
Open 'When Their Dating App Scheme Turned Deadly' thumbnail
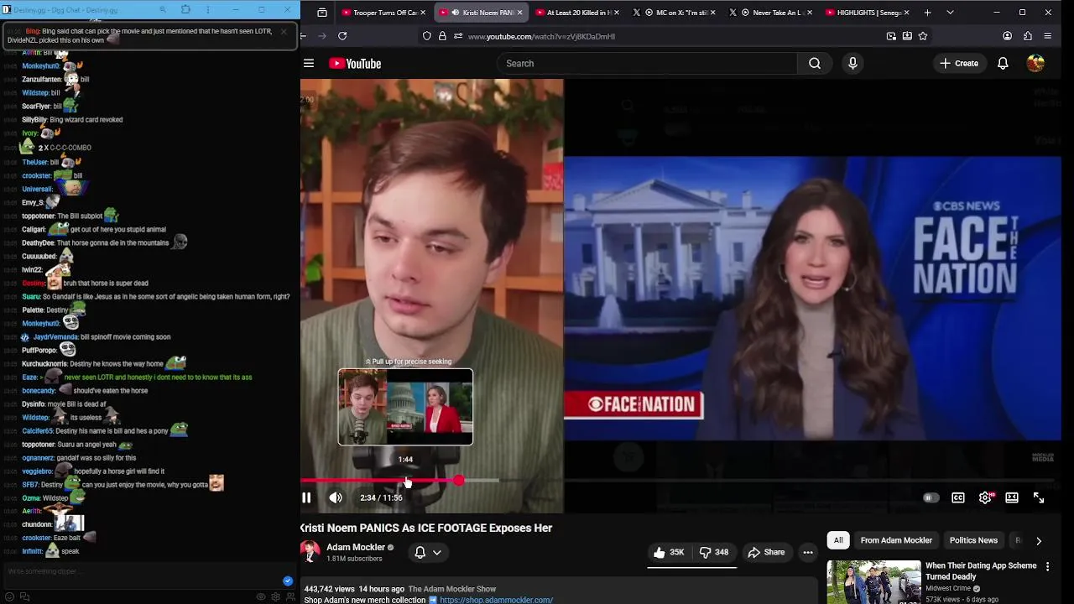[x=873, y=582]
